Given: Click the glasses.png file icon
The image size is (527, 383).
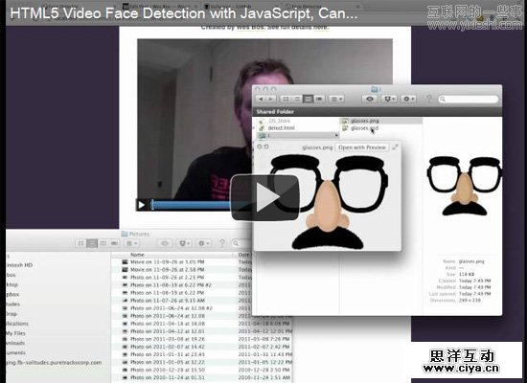Looking at the screenshot, I should pyautogui.click(x=345, y=121).
